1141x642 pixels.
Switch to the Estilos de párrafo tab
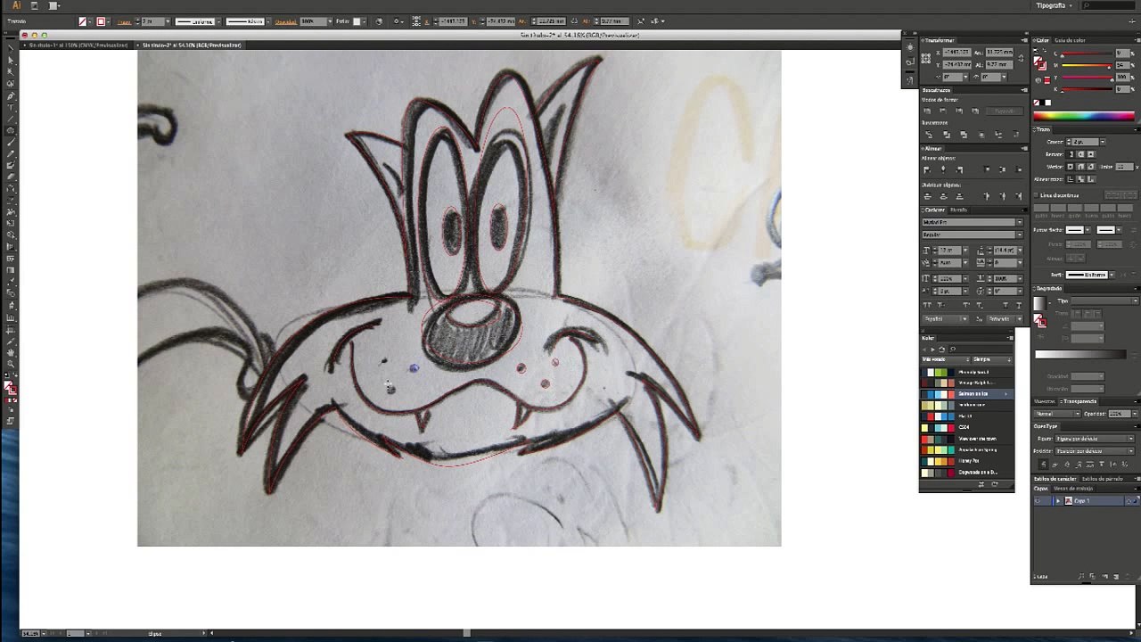pyautogui.click(x=1102, y=479)
